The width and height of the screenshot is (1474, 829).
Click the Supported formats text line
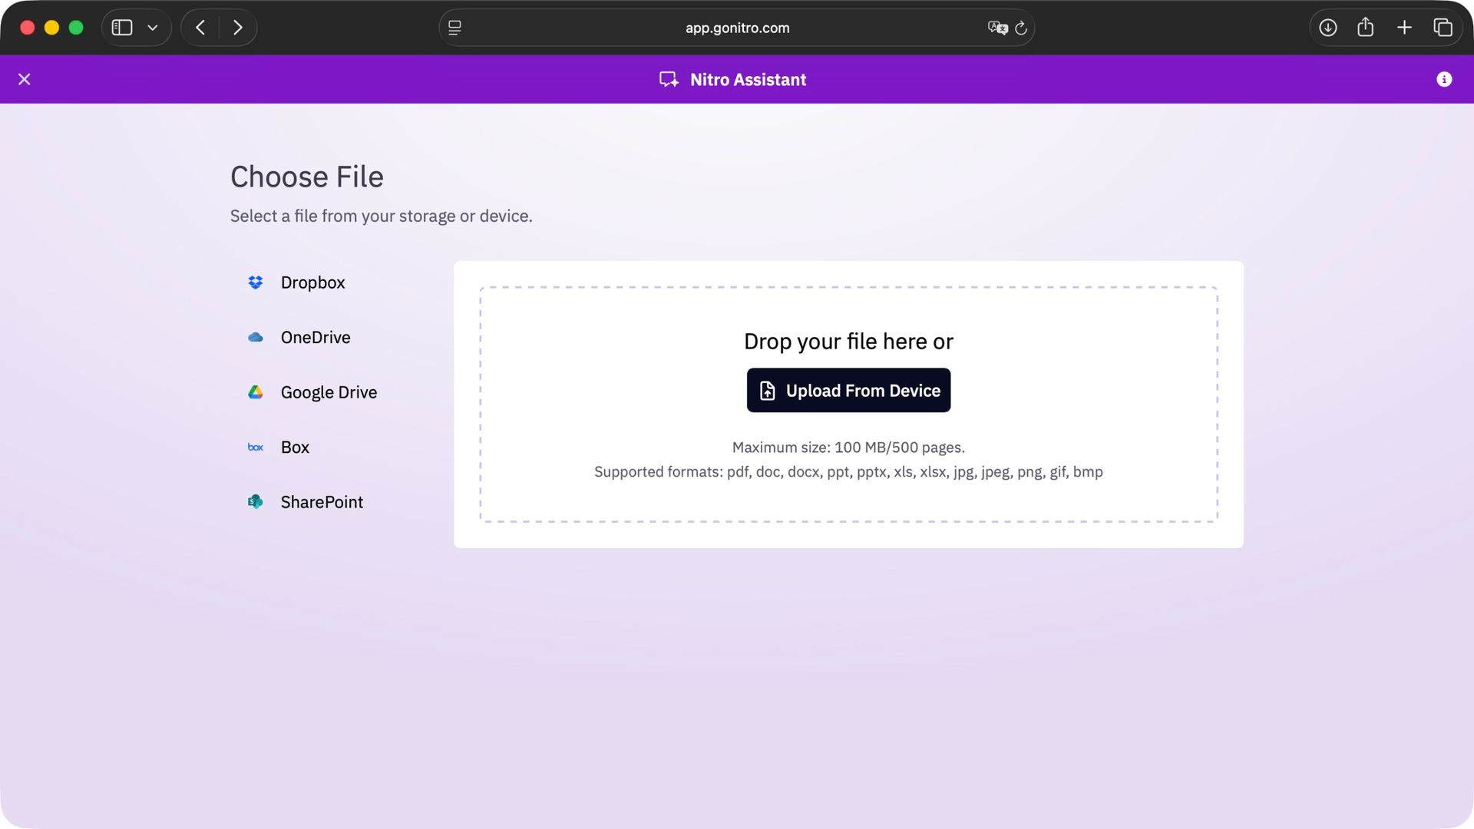pyautogui.click(x=848, y=471)
